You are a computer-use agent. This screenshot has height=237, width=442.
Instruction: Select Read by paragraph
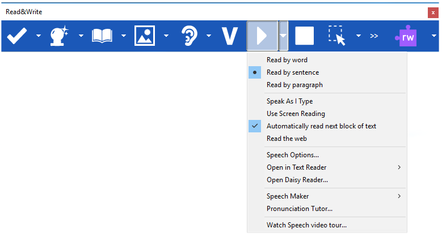327,85
